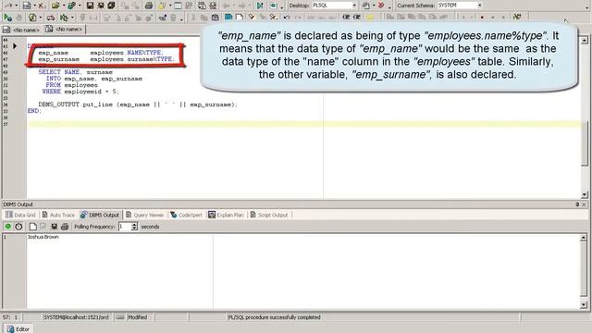Click the Save file floppy icon
Viewport: 592px width, 333px height.
[x=90, y=6]
